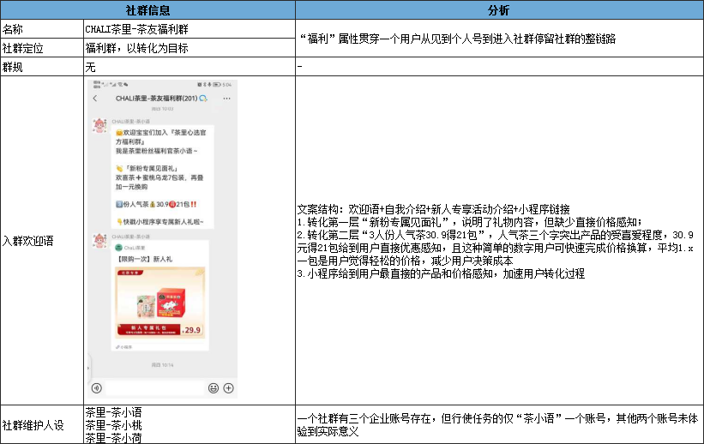The image size is (704, 444).
Task: Click the plus attachment icon in chat bar
Action: point(228,387)
